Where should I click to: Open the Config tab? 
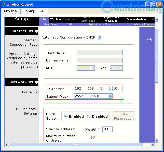tap(29, 11)
